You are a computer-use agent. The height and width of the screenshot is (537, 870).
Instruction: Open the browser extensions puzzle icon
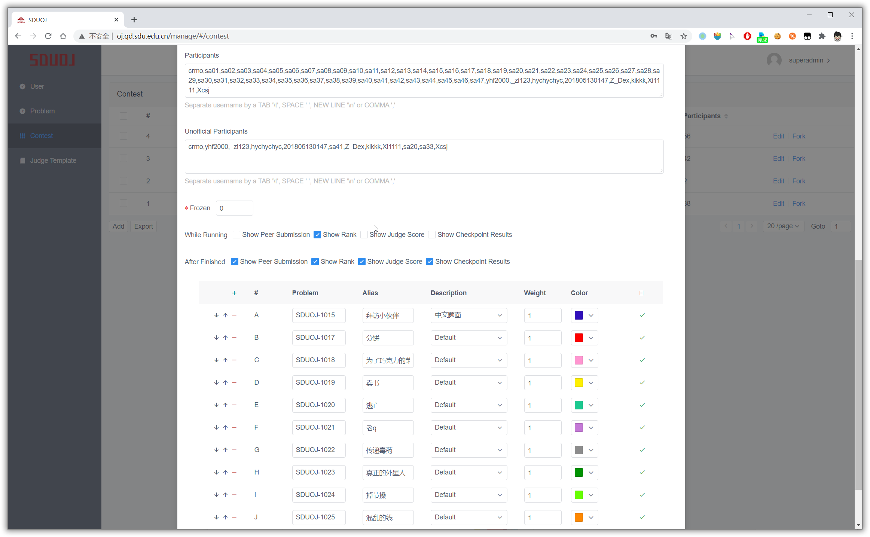[x=822, y=36]
